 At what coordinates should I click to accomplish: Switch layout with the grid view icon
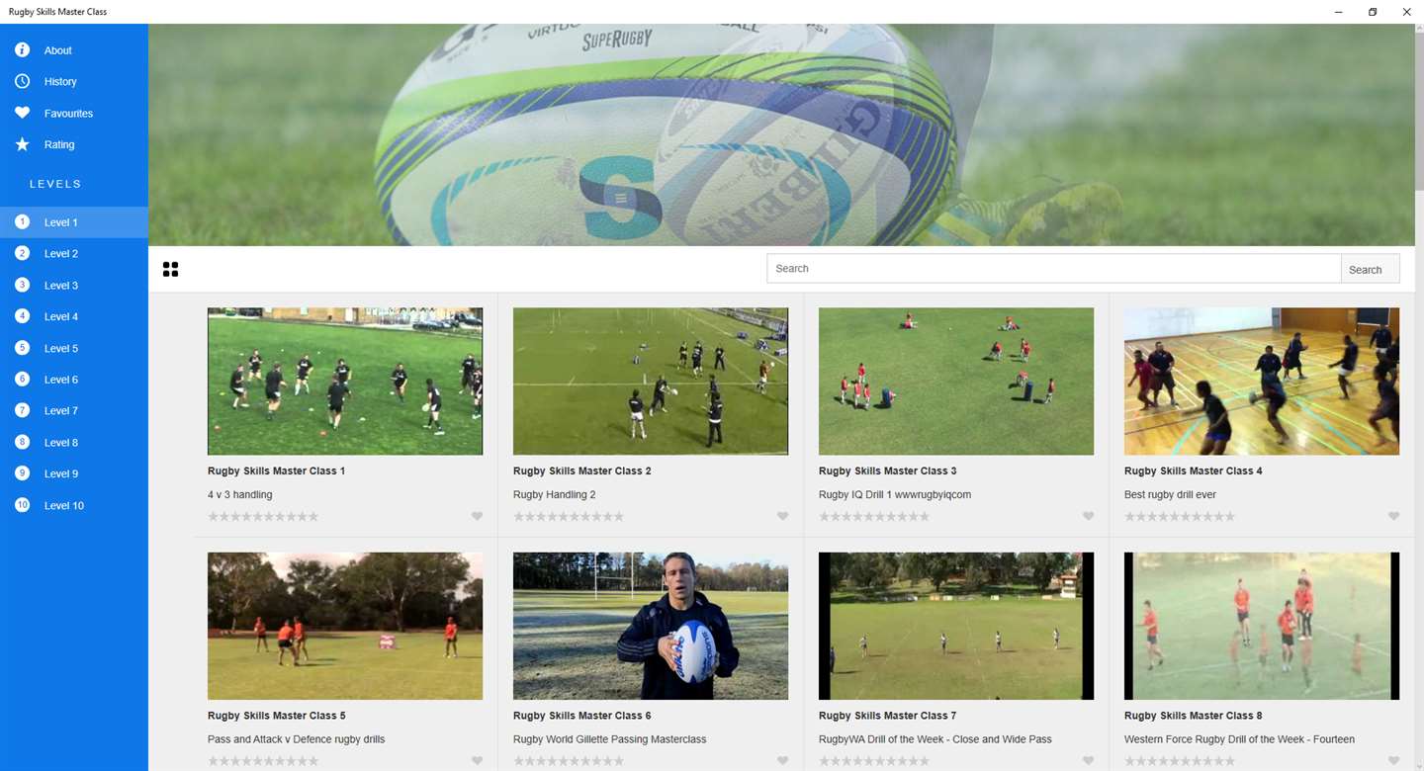[x=170, y=269]
